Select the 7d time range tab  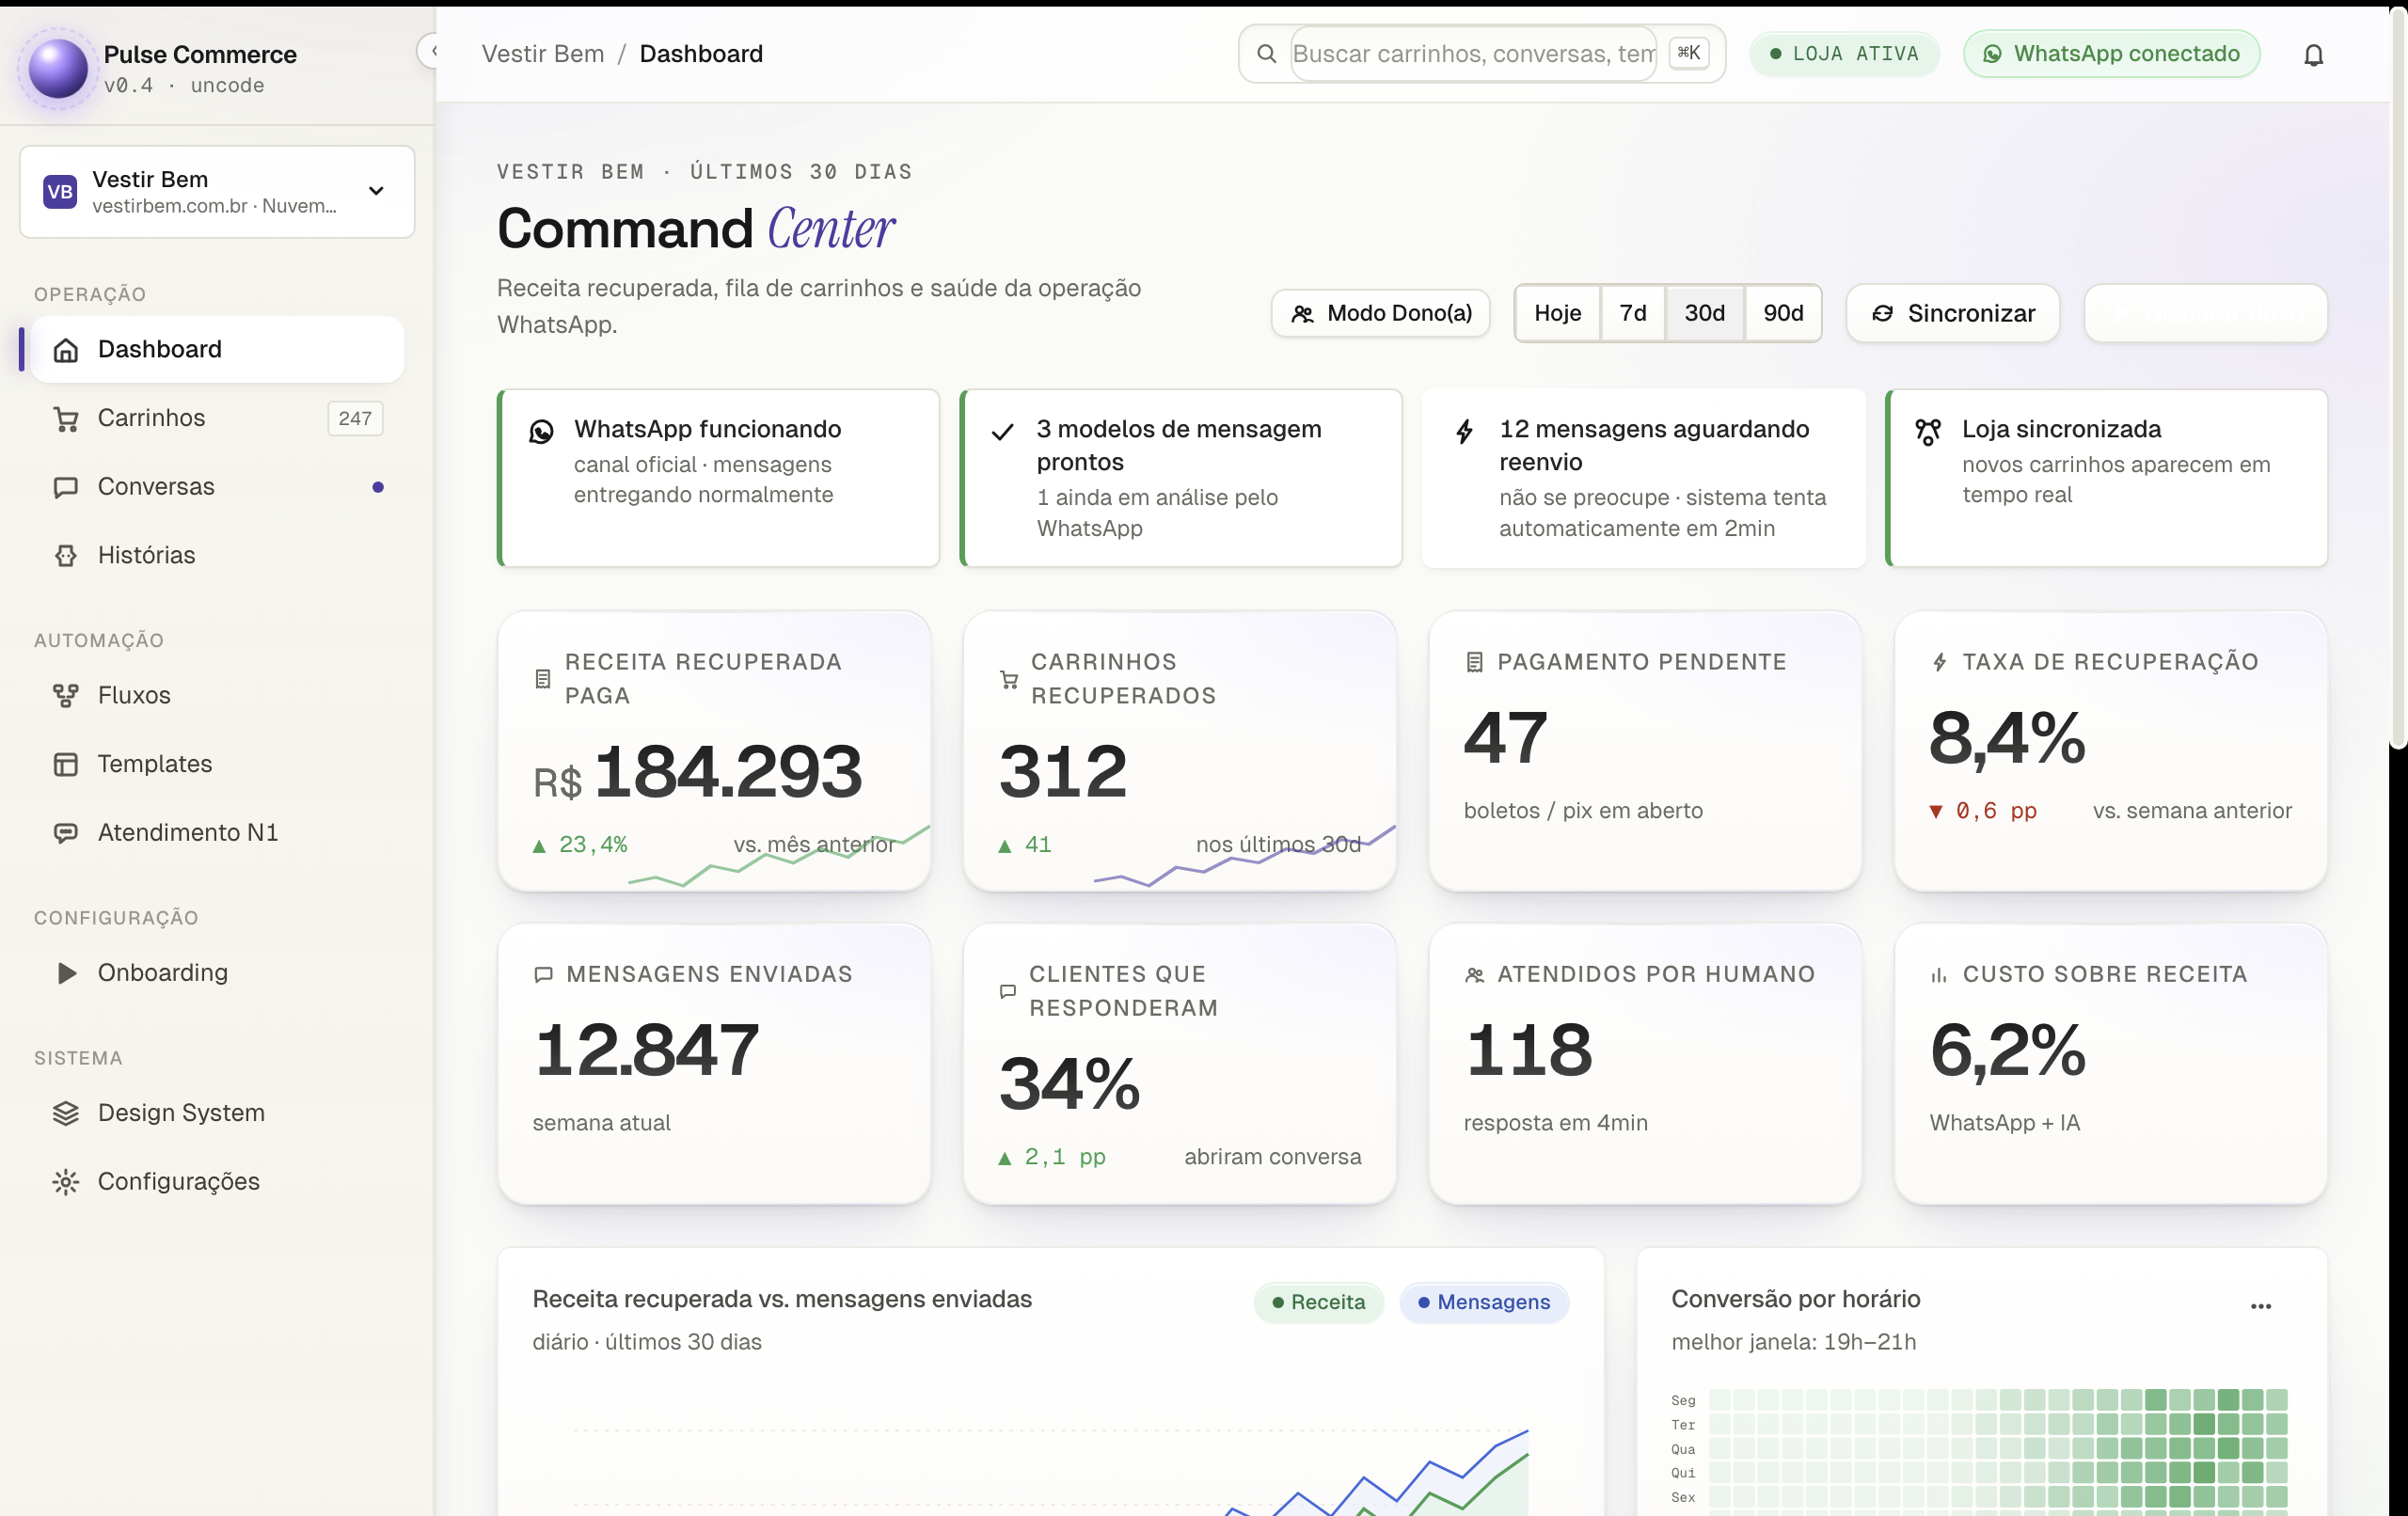1633,314
